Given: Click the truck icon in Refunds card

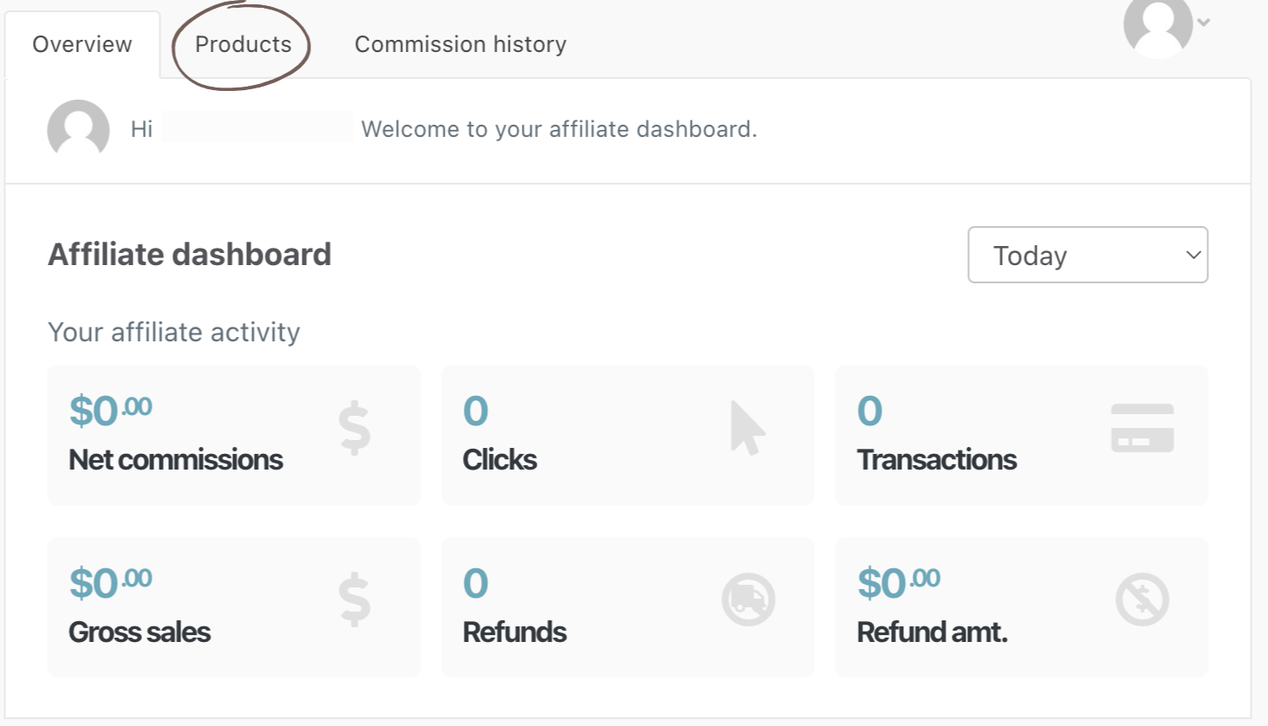Looking at the screenshot, I should coord(748,600).
